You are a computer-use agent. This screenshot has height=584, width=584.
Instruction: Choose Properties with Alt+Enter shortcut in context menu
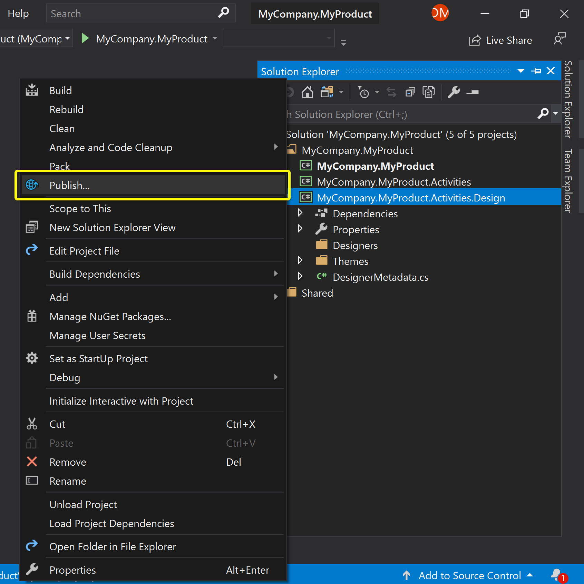click(153, 570)
